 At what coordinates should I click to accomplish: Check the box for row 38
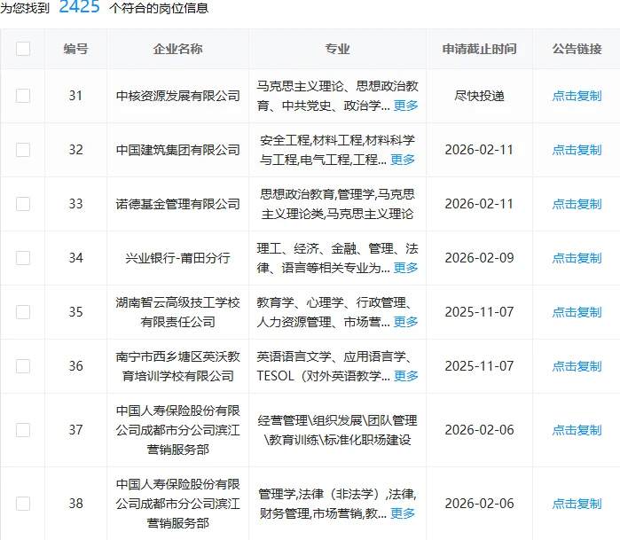pyautogui.click(x=23, y=504)
